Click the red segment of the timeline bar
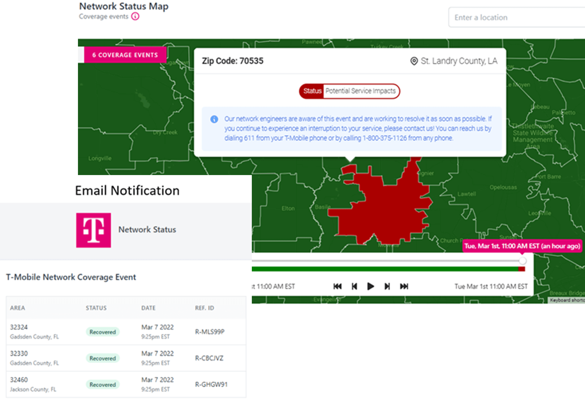 click(522, 269)
